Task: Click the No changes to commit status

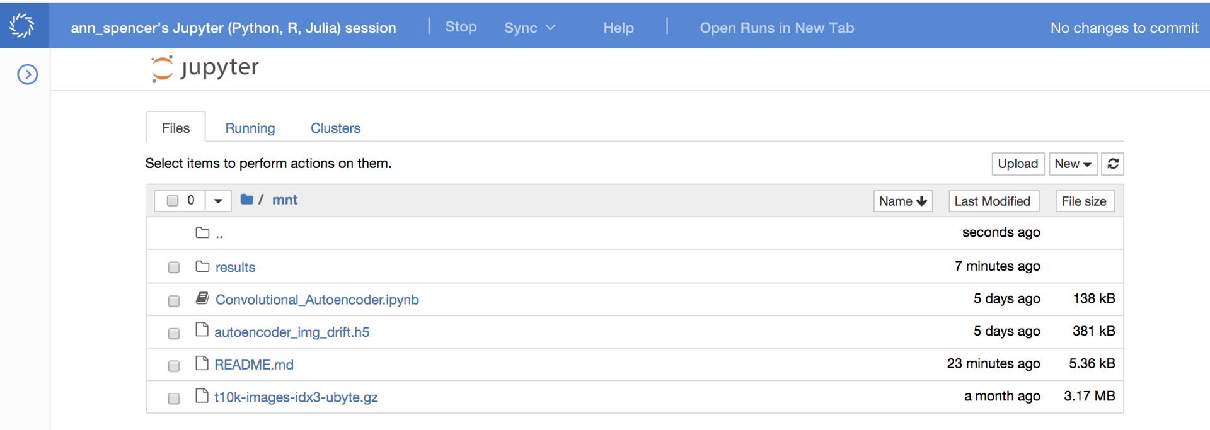Action: coord(1124,28)
